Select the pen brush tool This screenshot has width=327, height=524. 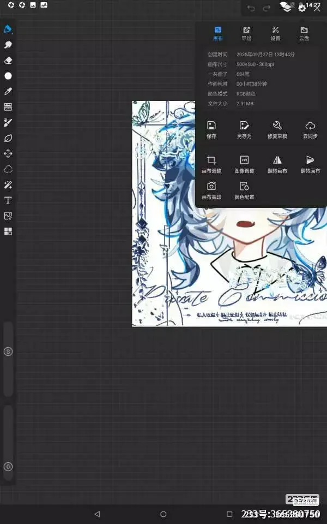(x=8, y=29)
